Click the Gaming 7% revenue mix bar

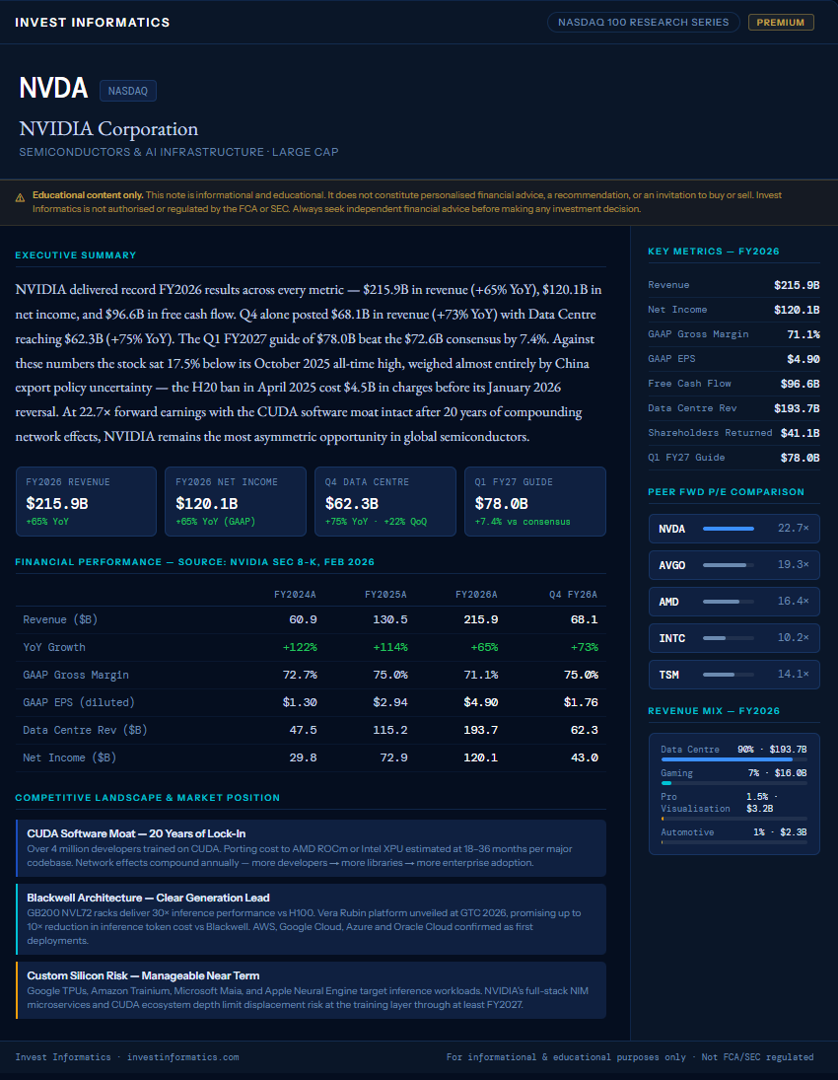click(x=734, y=783)
